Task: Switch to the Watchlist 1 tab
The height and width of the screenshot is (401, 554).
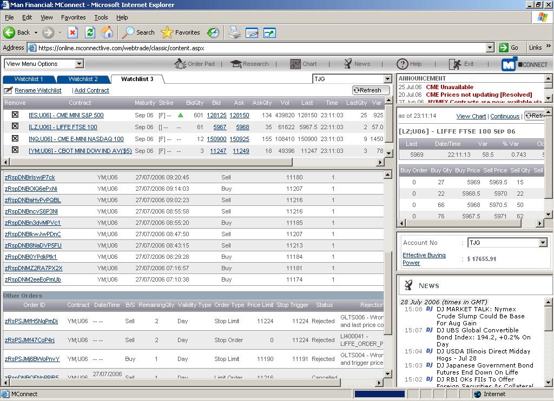Action: (x=29, y=79)
